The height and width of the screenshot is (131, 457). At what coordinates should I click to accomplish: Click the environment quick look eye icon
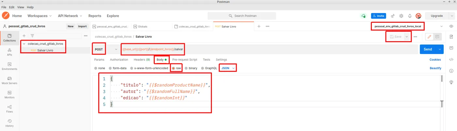451,26
